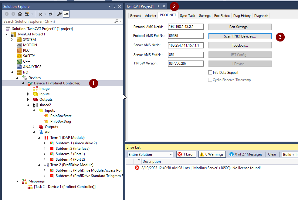Click the Forward arrow in Solution Explorer toolbar
Image resolution: width=298 pixels, height=200 pixels.
click(x=13, y=14)
